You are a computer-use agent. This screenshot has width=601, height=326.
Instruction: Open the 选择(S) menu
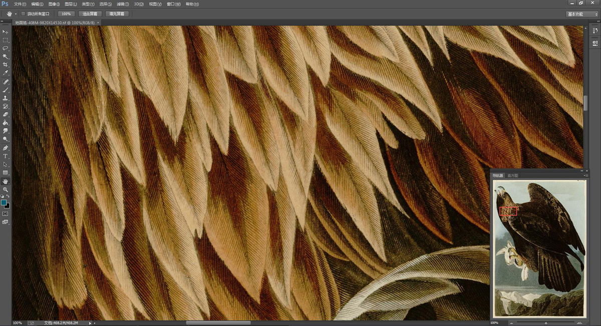click(x=105, y=4)
